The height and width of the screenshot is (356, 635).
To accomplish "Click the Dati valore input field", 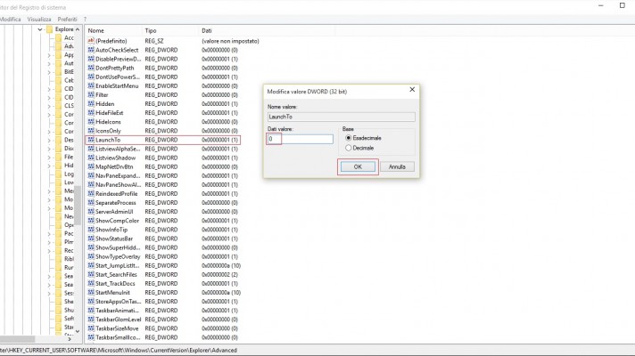I will pos(301,139).
